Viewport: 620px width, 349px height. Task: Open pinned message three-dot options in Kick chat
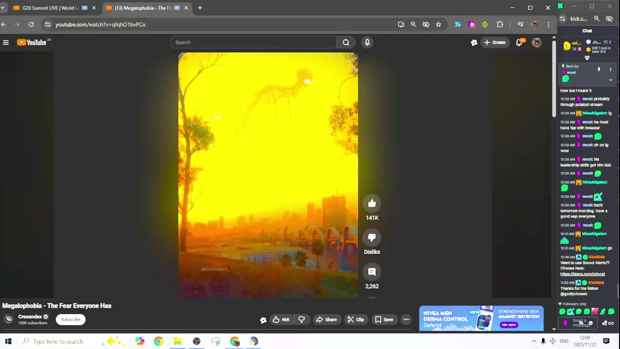pos(610,70)
